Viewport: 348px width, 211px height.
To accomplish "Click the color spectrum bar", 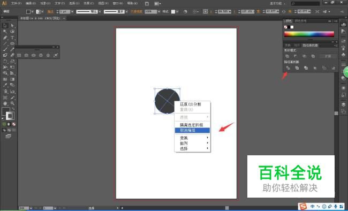I will click(309, 34).
